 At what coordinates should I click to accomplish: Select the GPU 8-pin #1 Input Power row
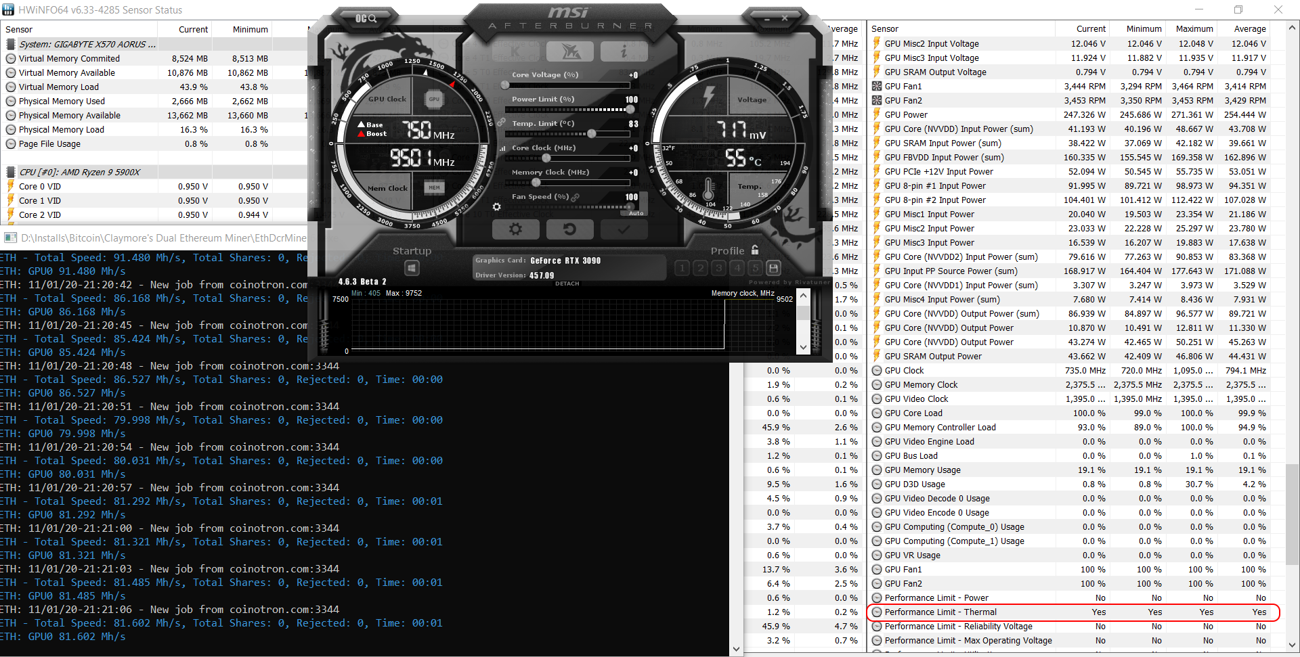click(x=1068, y=185)
